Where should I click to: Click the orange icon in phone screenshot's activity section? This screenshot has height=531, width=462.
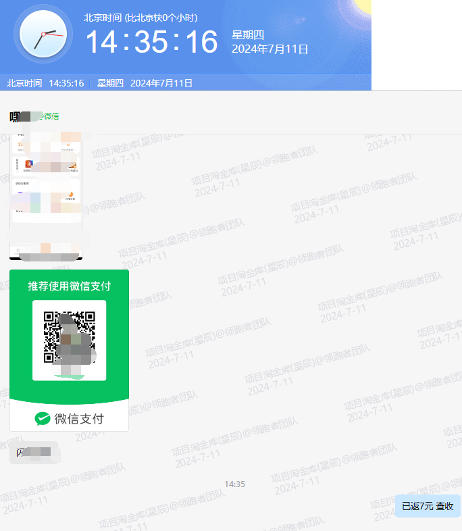point(70,195)
